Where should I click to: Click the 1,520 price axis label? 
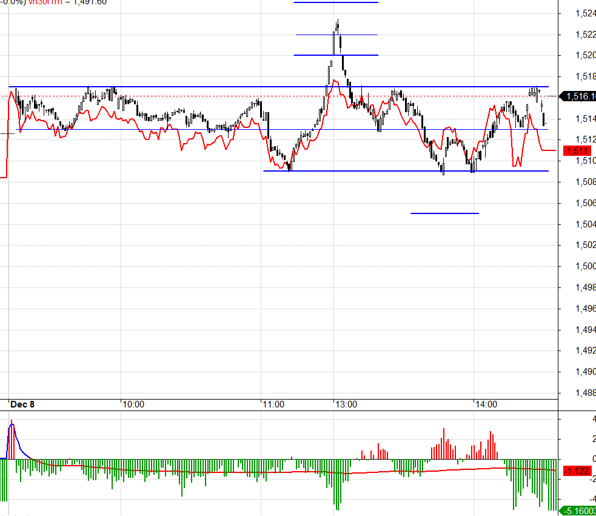tap(586, 56)
